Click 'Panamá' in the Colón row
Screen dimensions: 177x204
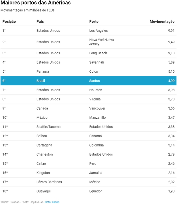coord(43,72)
